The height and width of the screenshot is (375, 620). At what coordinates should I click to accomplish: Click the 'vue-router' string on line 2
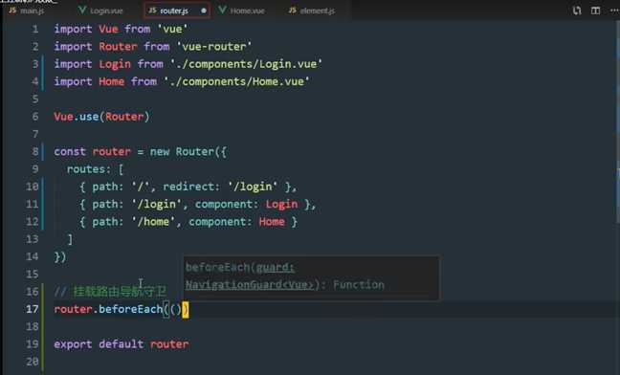pyautogui.click(x=214, y=47)
